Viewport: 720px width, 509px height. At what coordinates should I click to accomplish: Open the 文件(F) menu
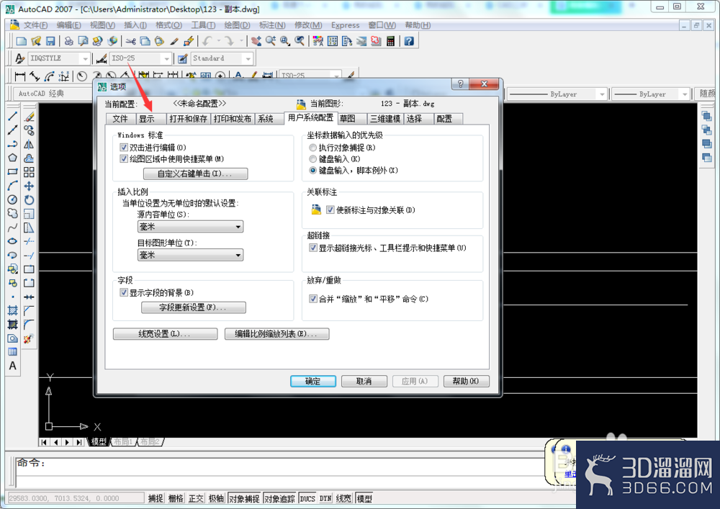pos(35,25)
